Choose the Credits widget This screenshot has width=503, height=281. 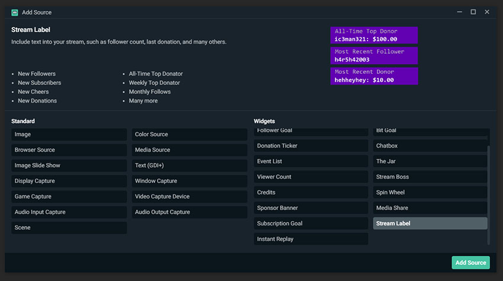311,192
